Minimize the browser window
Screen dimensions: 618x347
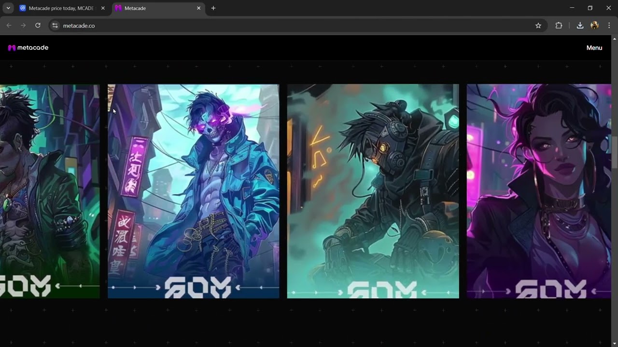(x=572, y=8)
